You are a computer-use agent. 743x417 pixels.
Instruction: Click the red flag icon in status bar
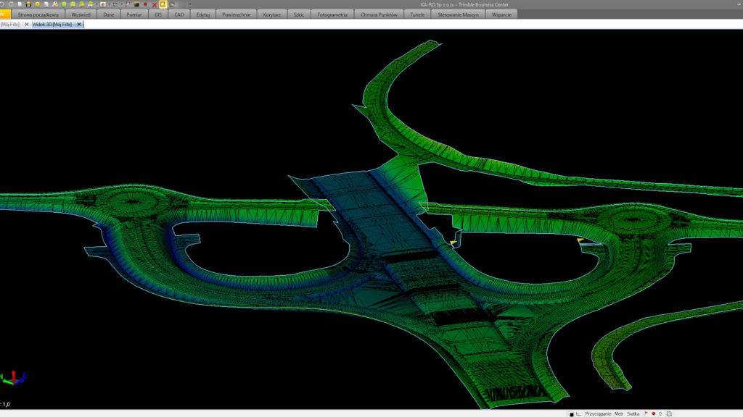(x=646, y=413)
